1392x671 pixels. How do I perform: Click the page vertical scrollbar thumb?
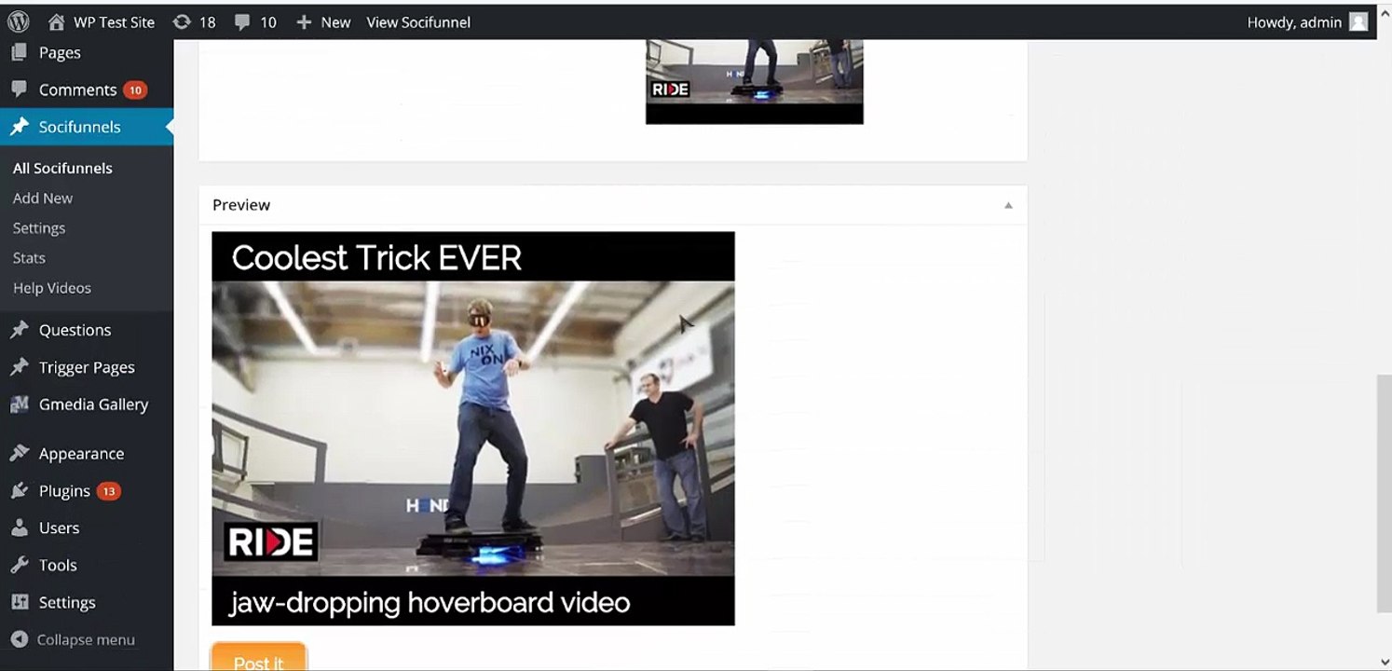pyautogui.click(x=1384, y=494)
